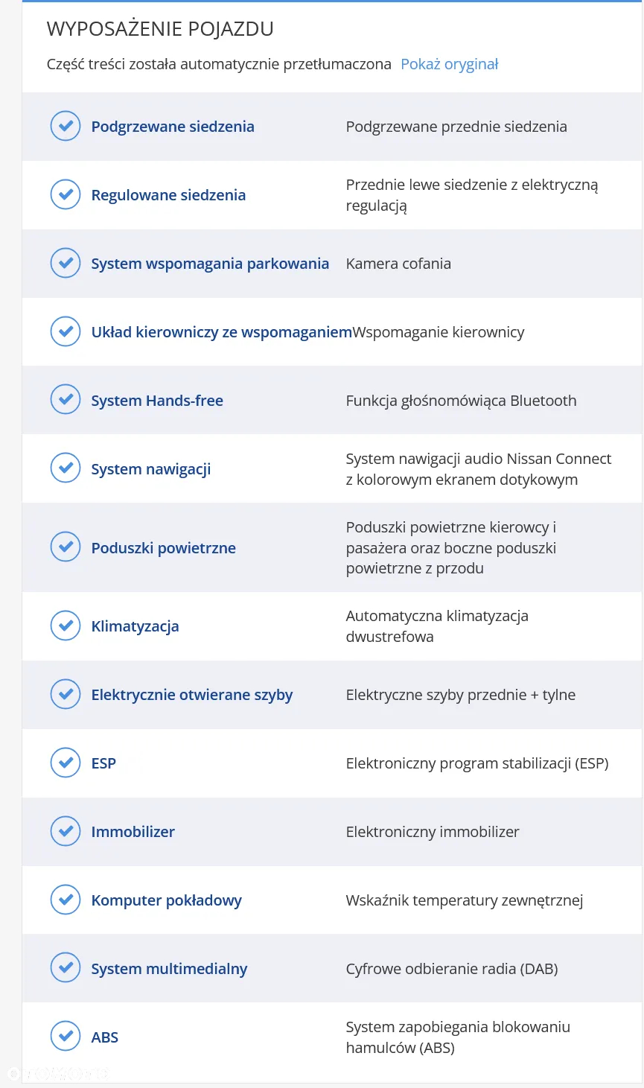Screen dimensions: 644x1088
Task: Select the 'System multimedialny' feature label
Action: click(x=169, y=969)
